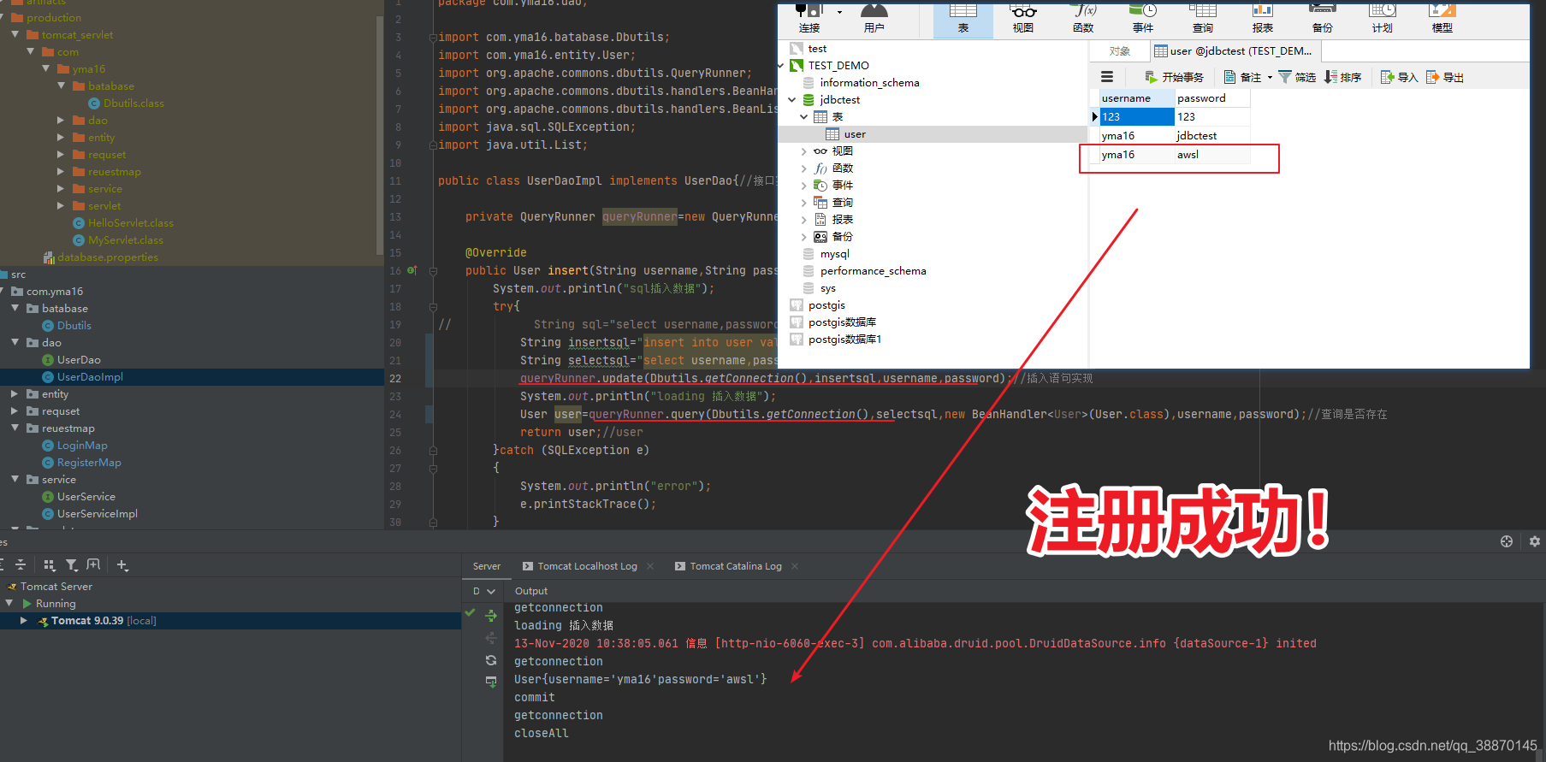Open the 连接 connection tool in Navicat
The height and width of the screenshot is (762, 1546).
809,17
